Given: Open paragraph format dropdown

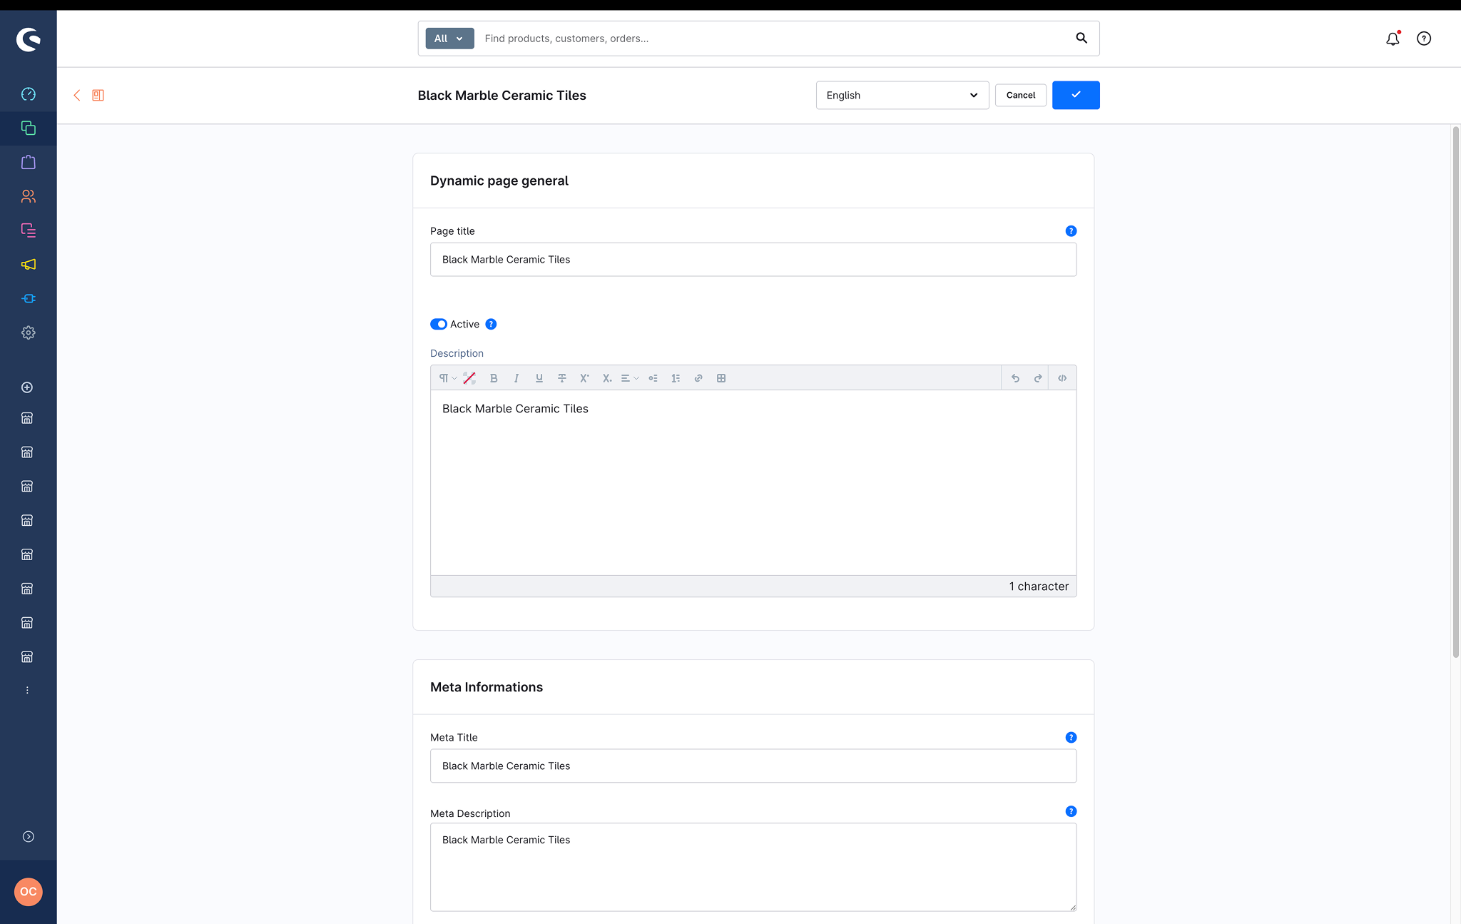Looking at the screenshot, I should pyautogui.click(x=447, y=378).
